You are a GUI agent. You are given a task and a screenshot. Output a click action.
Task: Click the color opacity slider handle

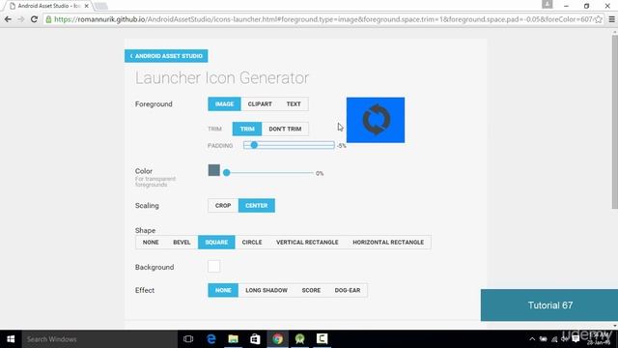pyautogui.click(x=226, y=173)
